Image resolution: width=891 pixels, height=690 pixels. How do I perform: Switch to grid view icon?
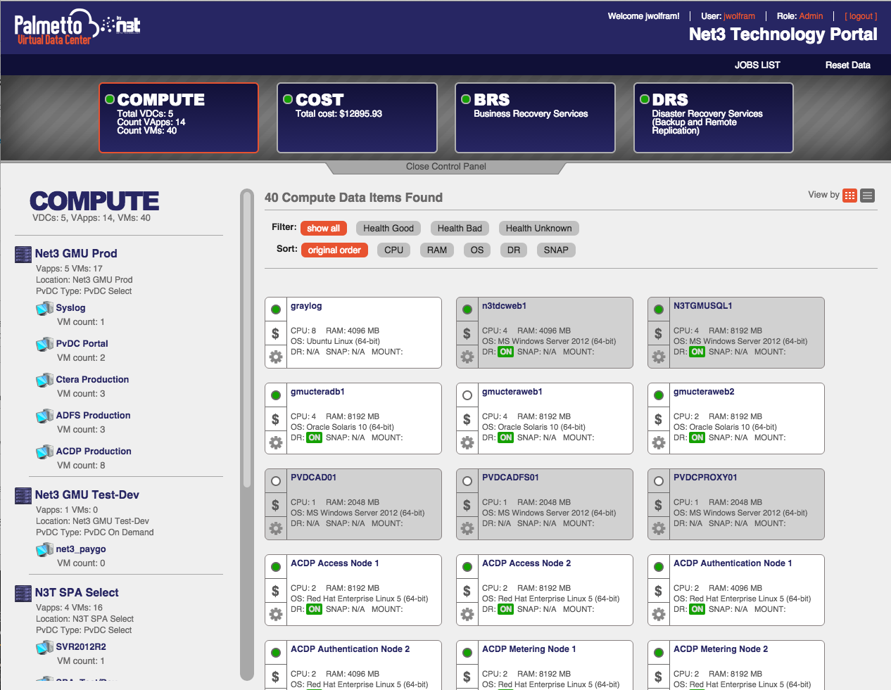[849, 196]
